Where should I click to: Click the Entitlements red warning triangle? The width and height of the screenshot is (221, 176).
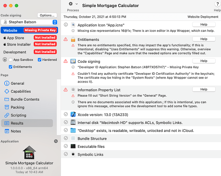(x=66, y=39)
